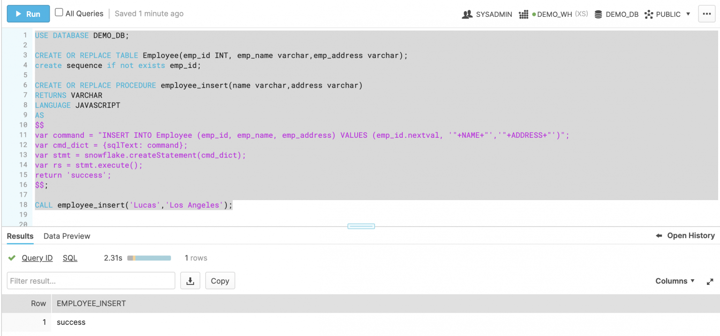The width and height of the screenshot is (720, 336).
Task: Enable the All Queries checkbox
Action: pos(58,13)
